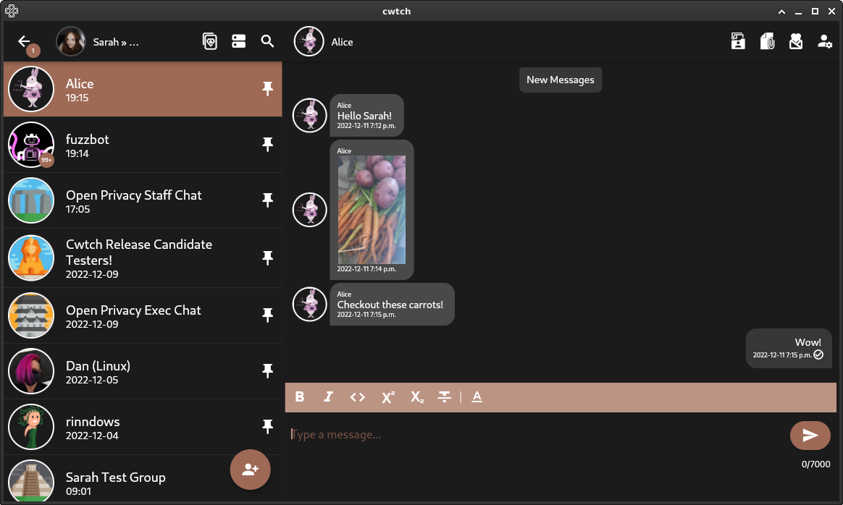The image size is (843, 505).
Task: Click the send invitation envelope icon
Action: [796, 41]
